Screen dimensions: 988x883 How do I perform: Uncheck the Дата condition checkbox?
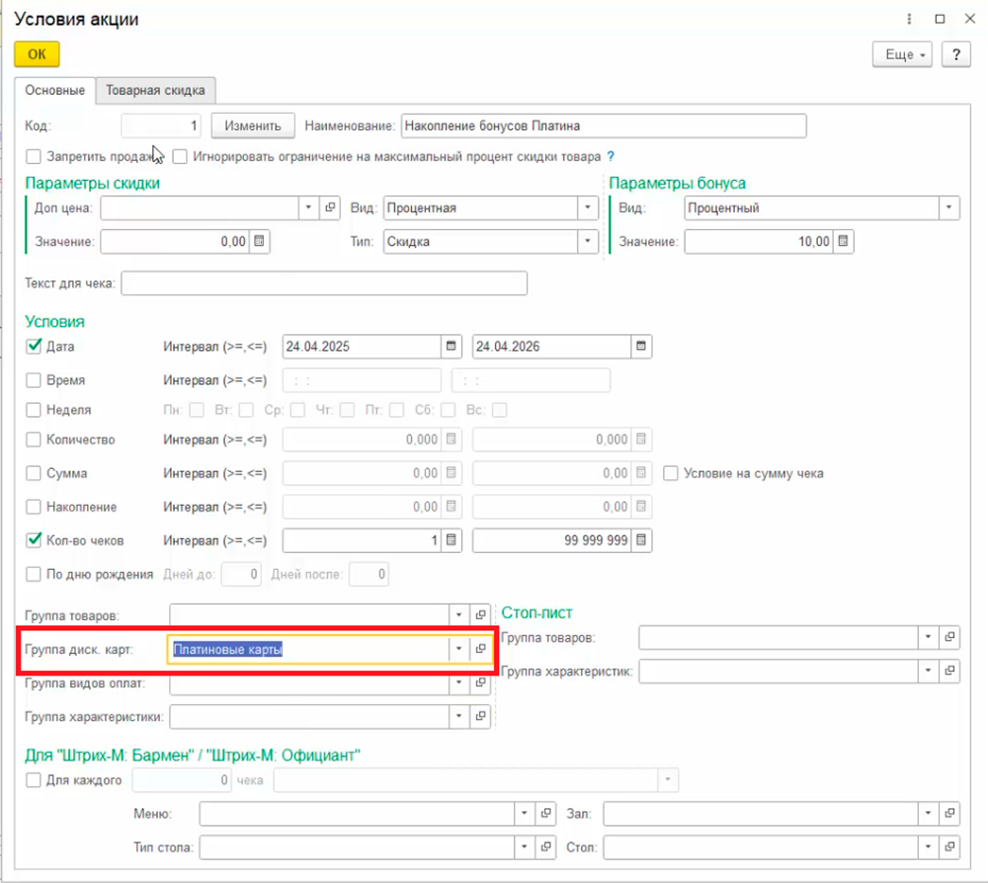[34, 347]
